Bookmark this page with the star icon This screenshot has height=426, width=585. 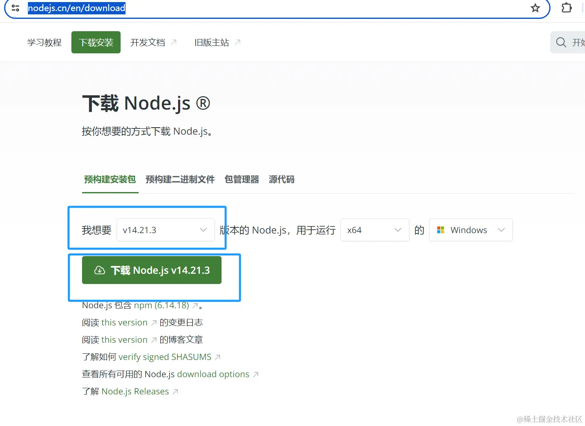coord(535,8)
